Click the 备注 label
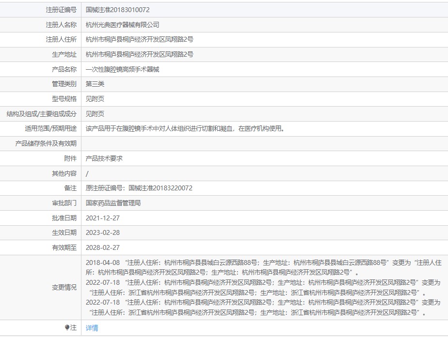Image resolution: width=448 pixels, height=340 pixels. pos(70,188)
